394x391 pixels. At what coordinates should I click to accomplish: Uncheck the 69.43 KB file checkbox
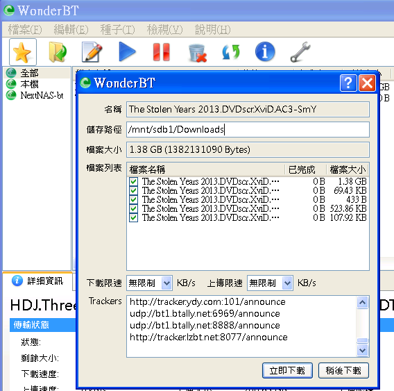(133, 190)
